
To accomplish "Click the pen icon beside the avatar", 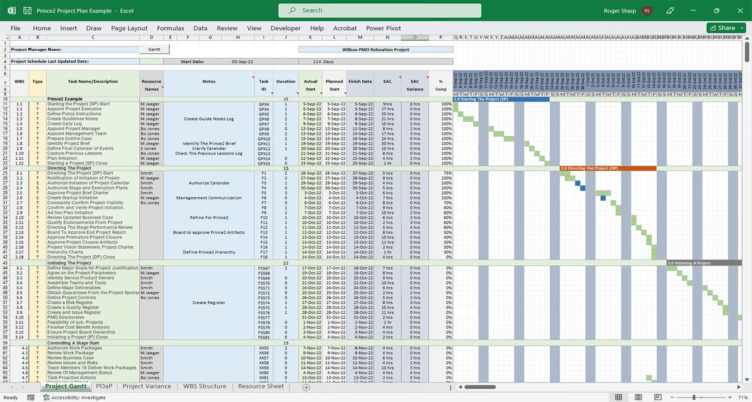I will click(669, 11).
